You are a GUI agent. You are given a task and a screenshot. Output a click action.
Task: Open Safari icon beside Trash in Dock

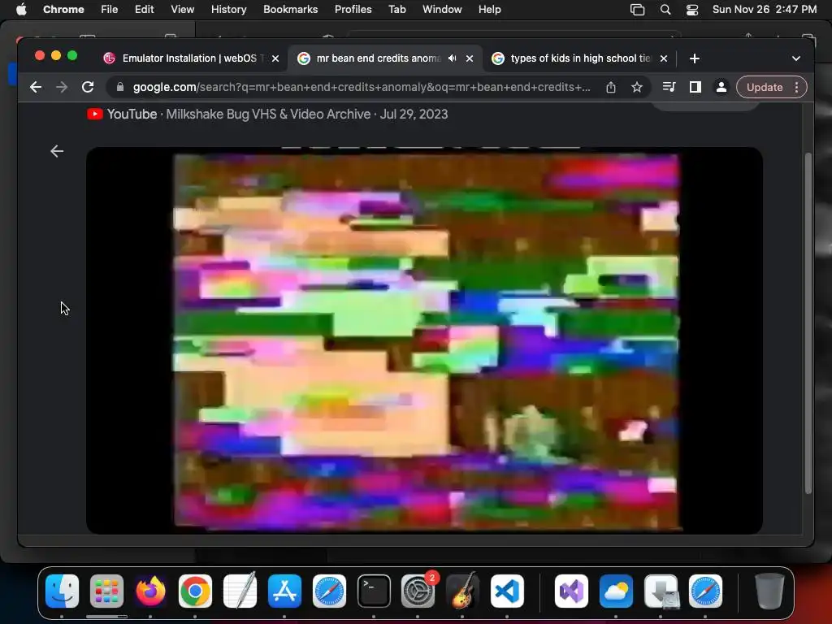click(706, 591)
